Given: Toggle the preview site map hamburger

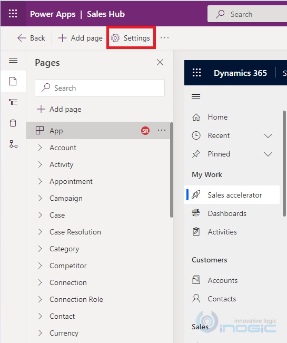Looking at the screenshot, I should point(196,96).
